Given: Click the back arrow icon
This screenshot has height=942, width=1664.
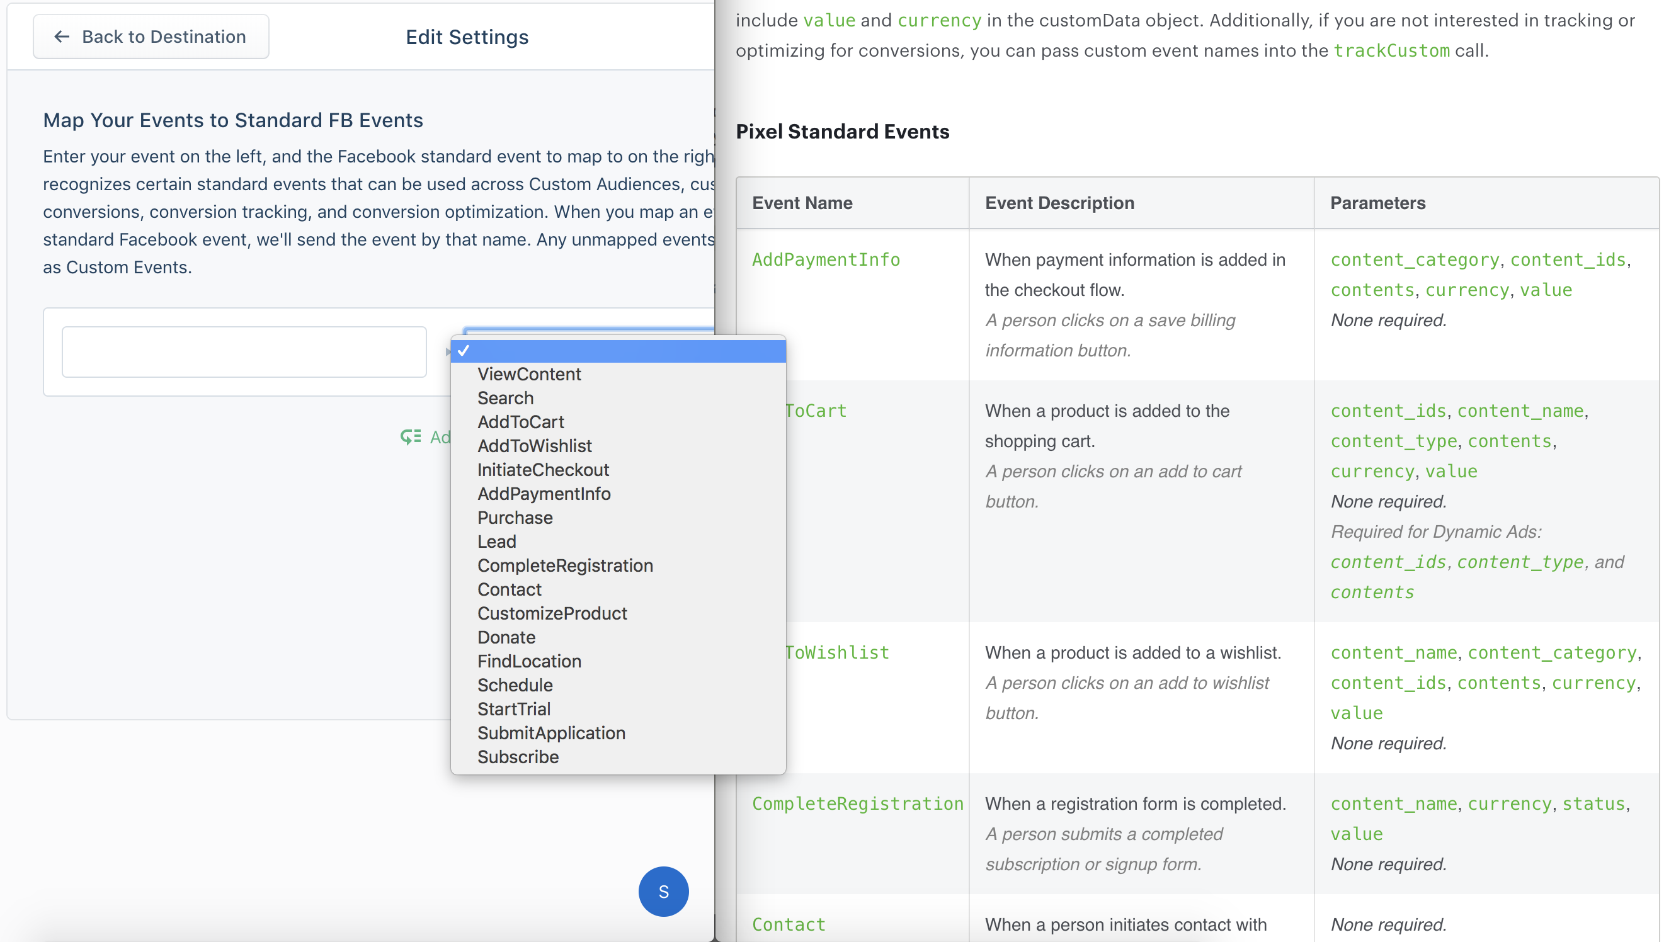Looking at the screenshot, I should coord(62,37).
